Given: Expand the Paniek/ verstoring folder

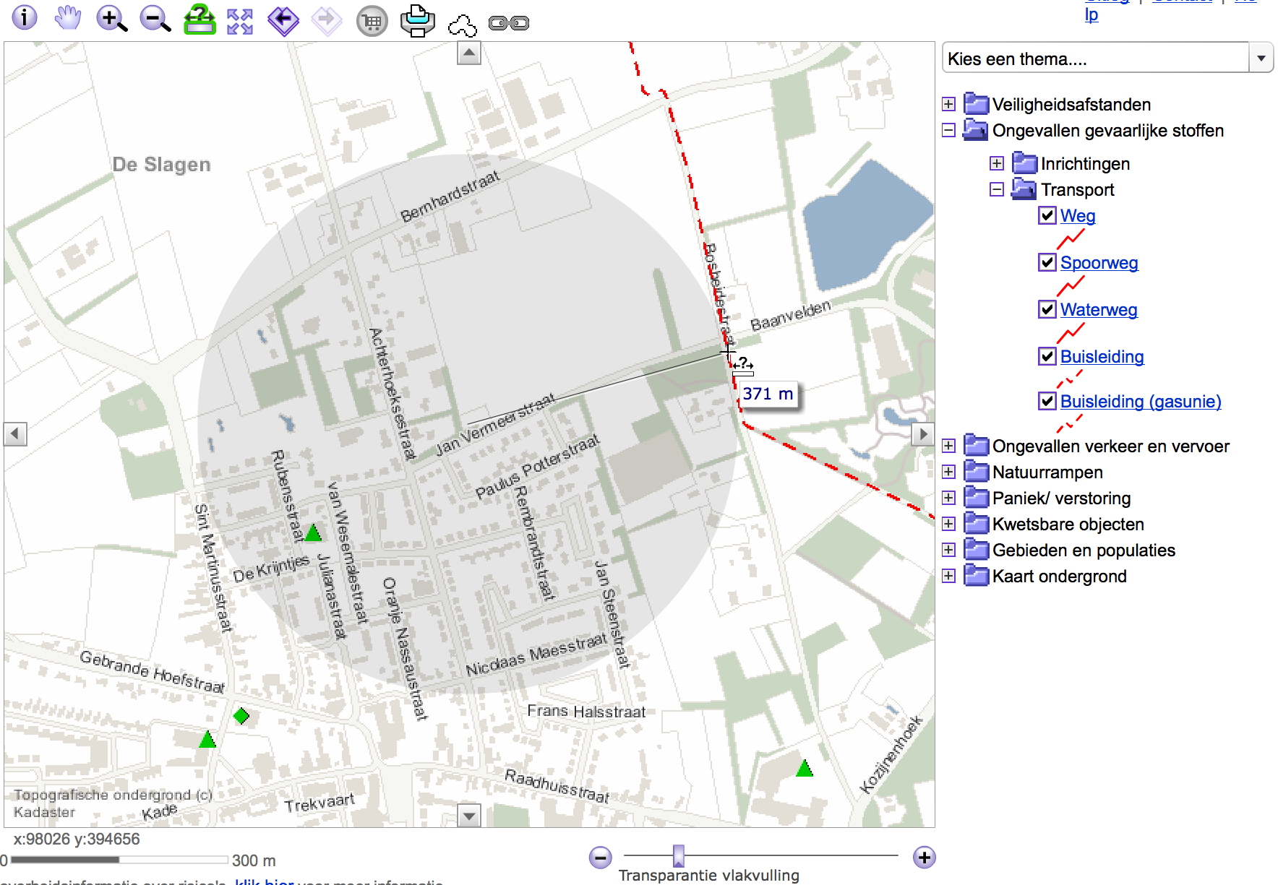Looking at the screenshot, I should (948, 498).
